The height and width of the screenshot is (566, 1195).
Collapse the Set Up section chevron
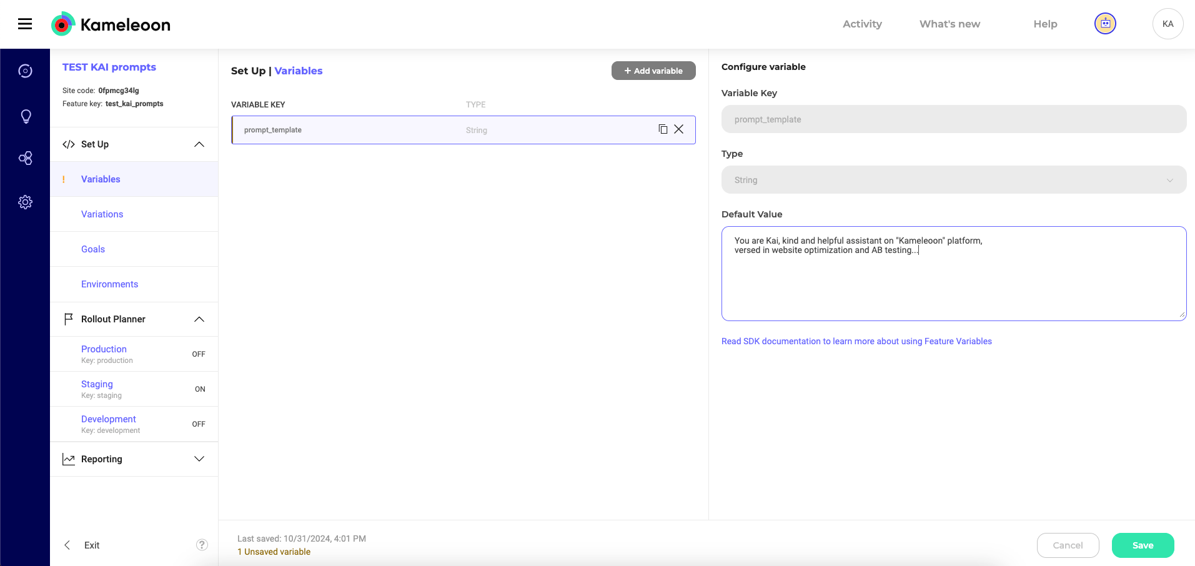pos(199,144)
